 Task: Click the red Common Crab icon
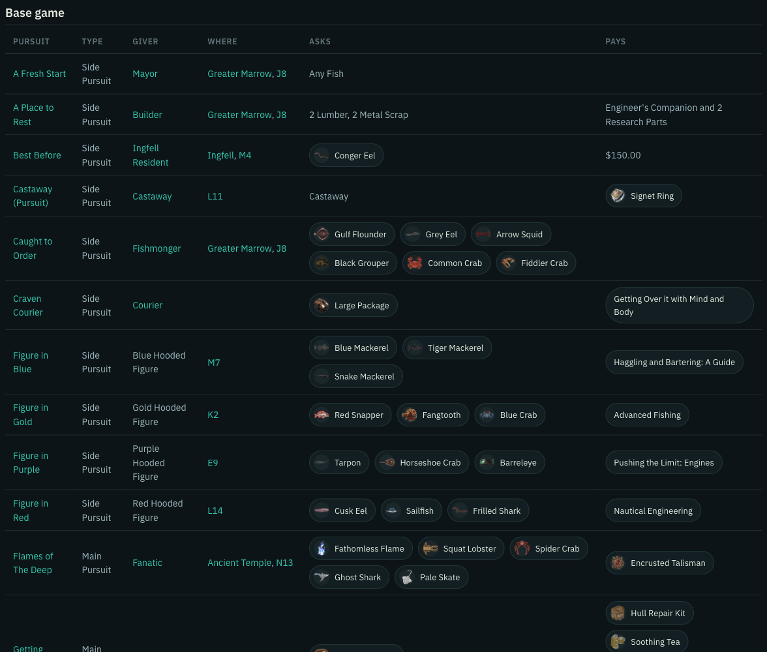pos(415,263)
